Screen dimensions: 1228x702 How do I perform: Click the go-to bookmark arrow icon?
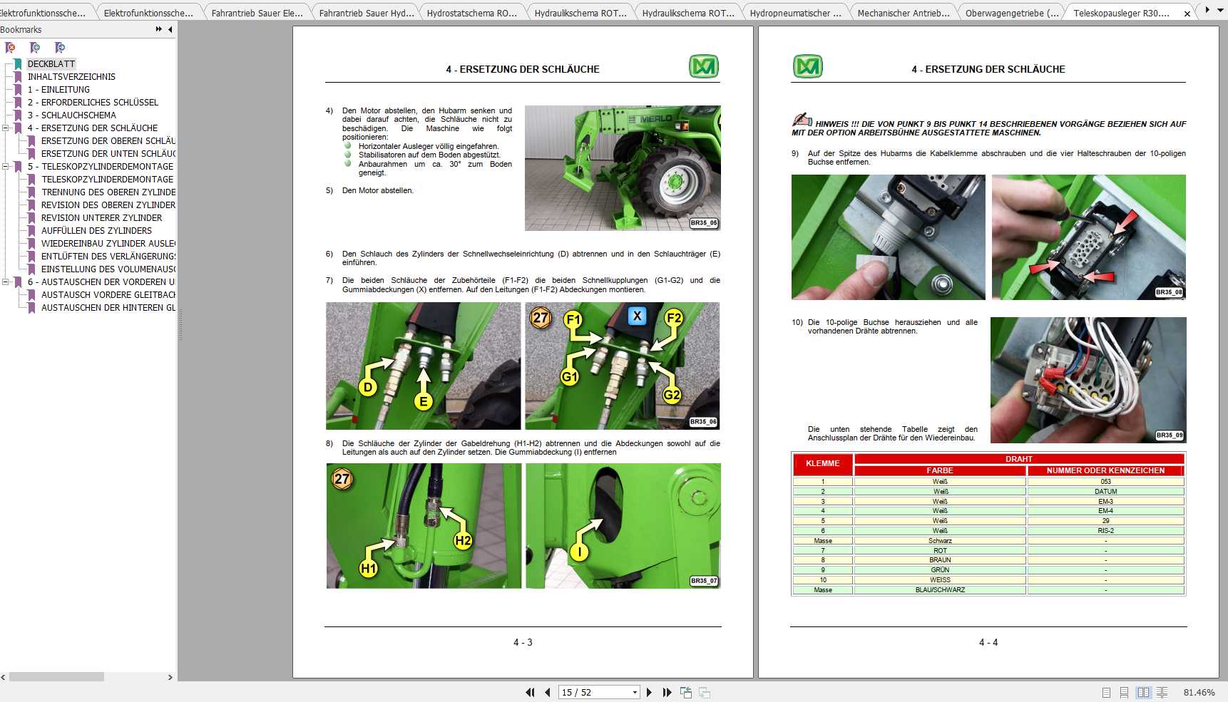click(x=60, y=48)
